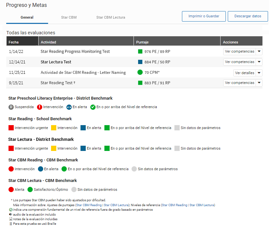
Task: Click the date 12/14/21
Action: (17, 62)
